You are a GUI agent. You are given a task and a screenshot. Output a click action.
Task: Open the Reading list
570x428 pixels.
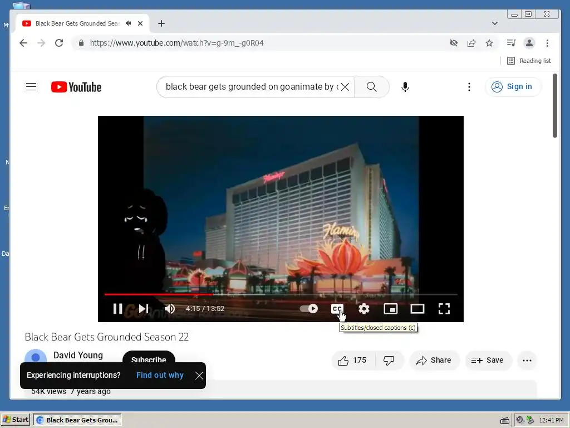coord(529,61)
